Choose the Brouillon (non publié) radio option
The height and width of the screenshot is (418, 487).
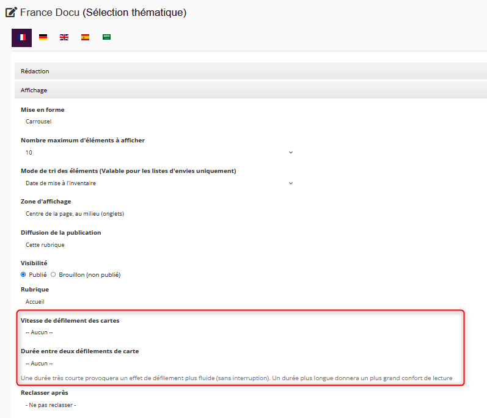pos(54,275)
